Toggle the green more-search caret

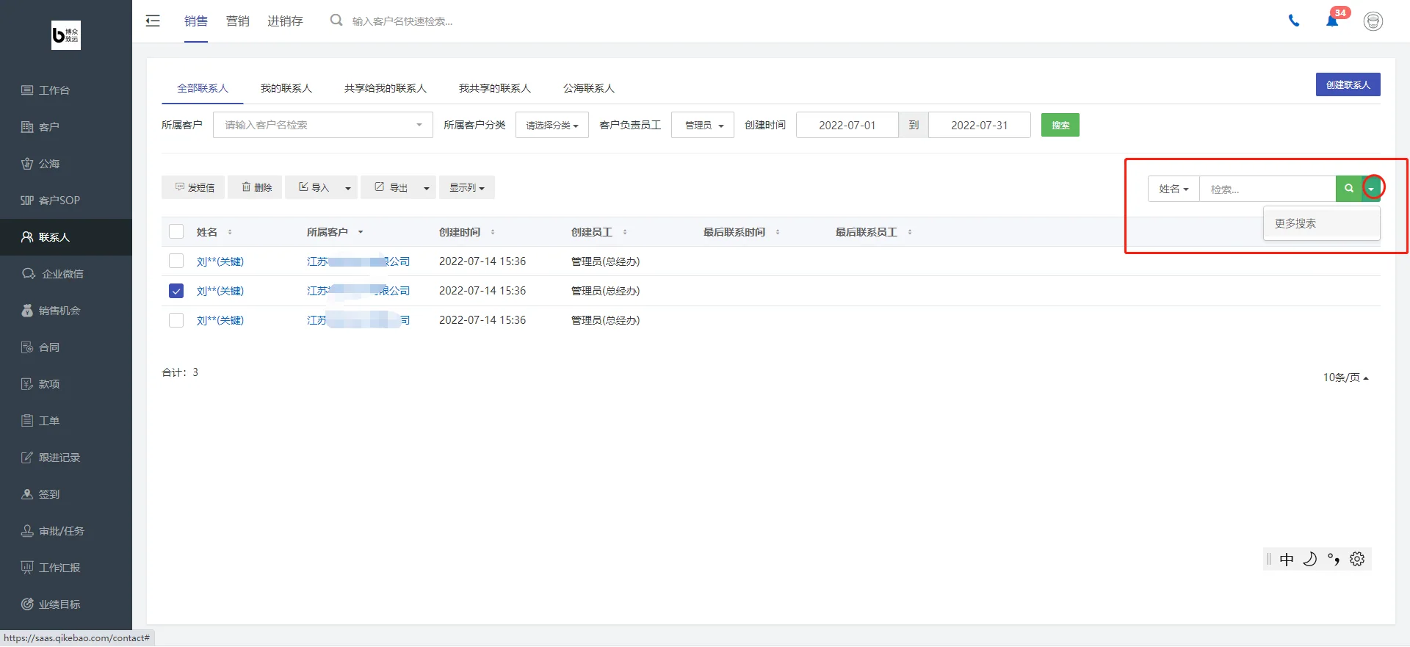tap(1371, 189)
